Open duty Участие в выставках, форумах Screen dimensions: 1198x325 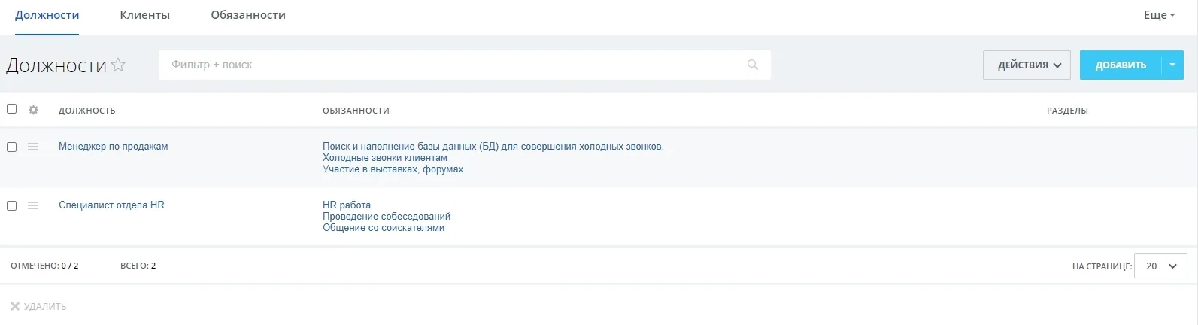pos(393,169)
